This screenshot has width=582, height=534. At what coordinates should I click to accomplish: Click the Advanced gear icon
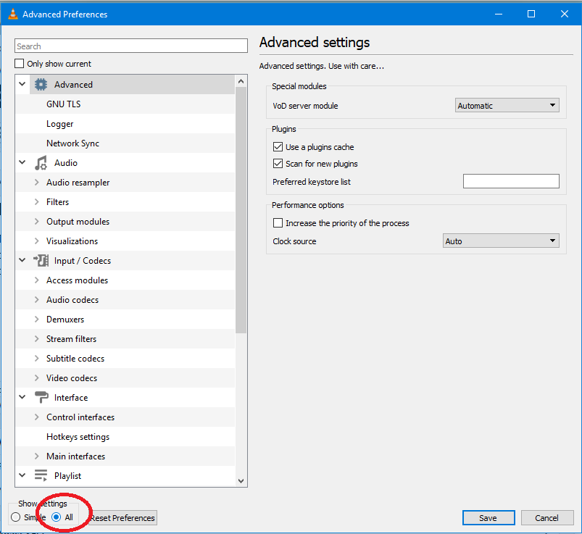click(41, 85)
